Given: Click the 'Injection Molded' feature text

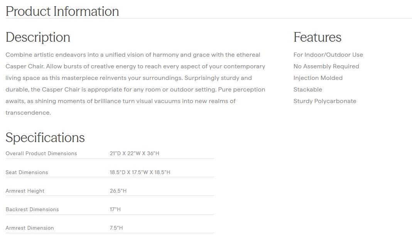Looking at the screenshot, I should pos(318,78).
